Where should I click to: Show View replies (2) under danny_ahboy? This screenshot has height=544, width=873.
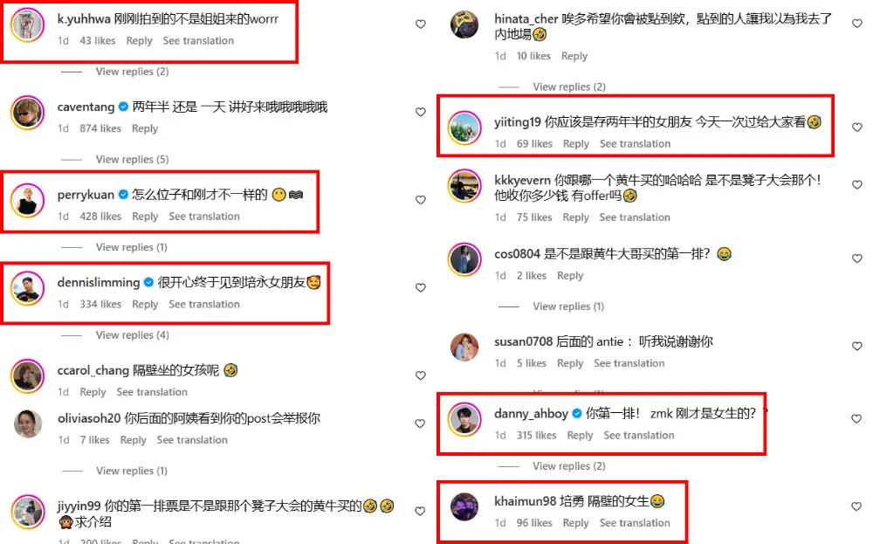coord(569,466)
